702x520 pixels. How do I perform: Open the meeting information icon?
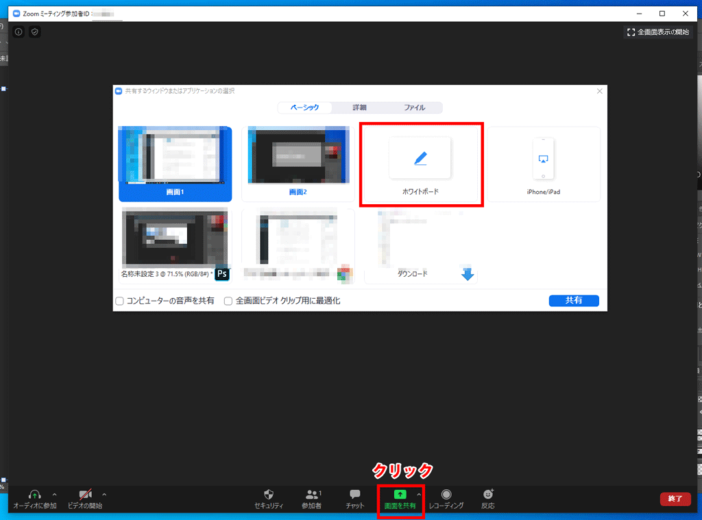(19, 32)
